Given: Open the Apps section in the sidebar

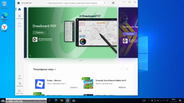Looking at the screenshot, I should pos(19,17).
